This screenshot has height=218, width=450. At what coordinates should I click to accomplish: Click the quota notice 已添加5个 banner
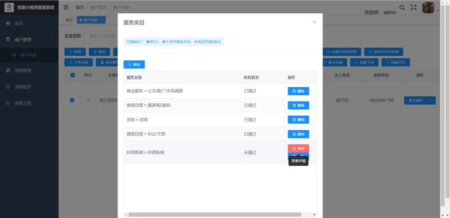pos(174,42)
